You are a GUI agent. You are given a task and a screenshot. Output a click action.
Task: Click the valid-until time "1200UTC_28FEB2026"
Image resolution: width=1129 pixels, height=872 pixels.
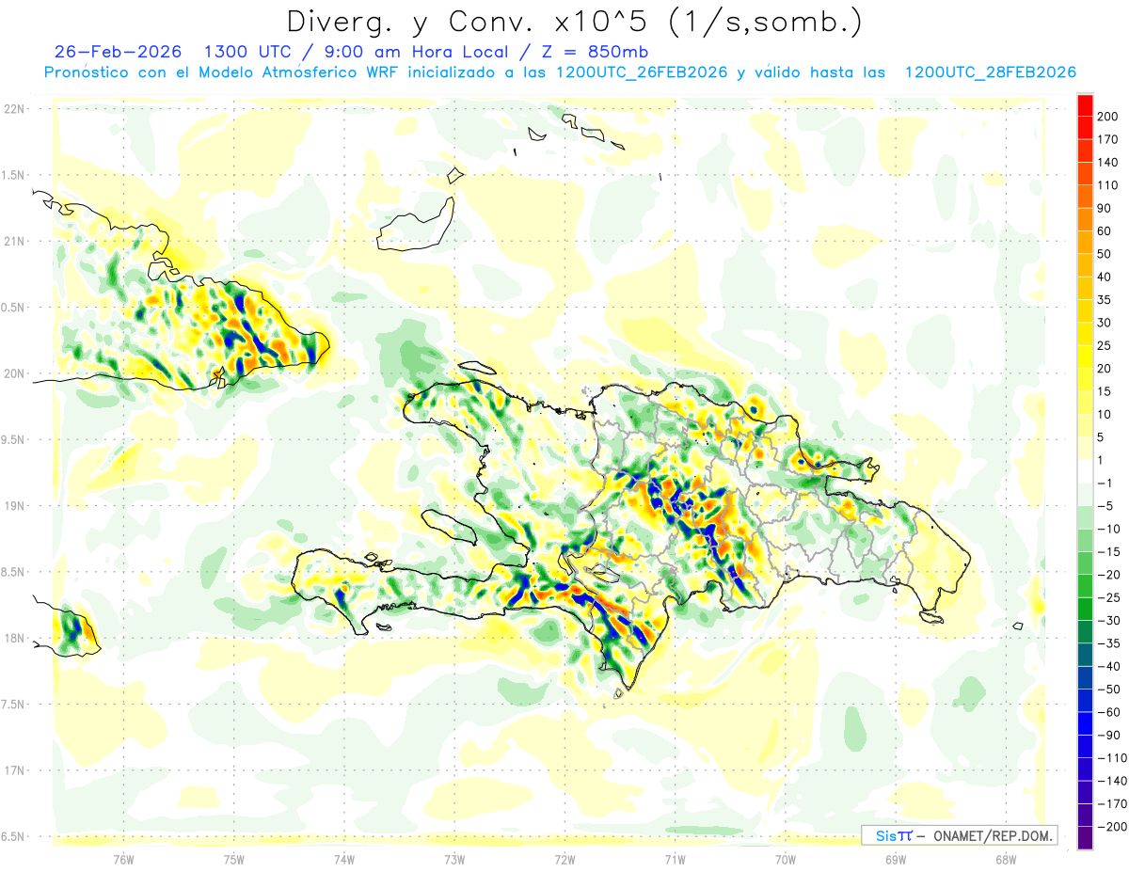pyautogui.click(x=990, y=72)
